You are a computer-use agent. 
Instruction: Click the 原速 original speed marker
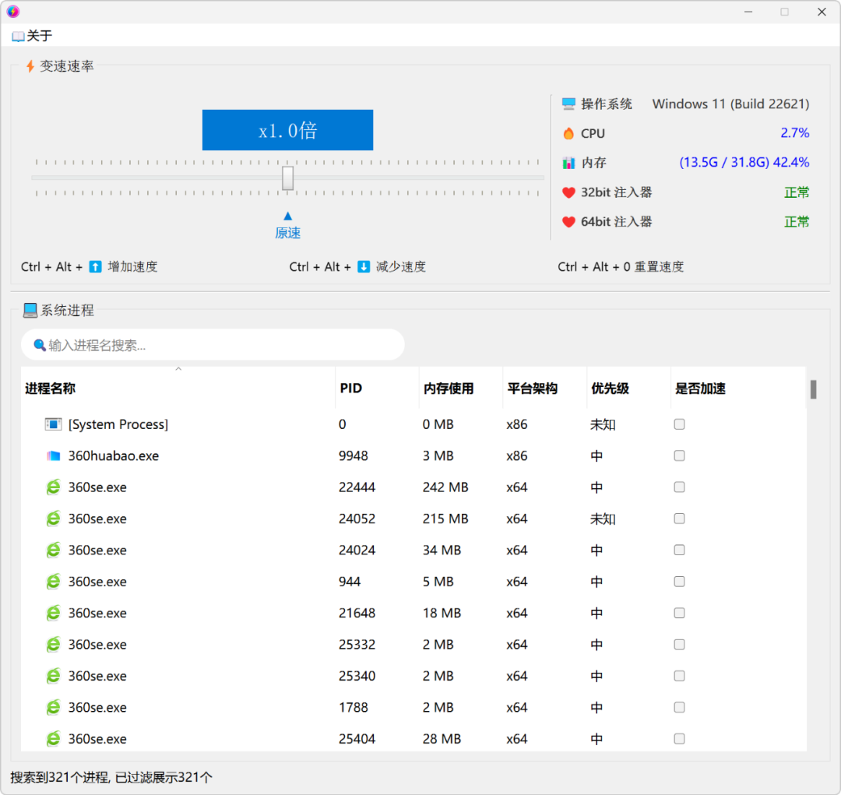(x=287, y=233)
